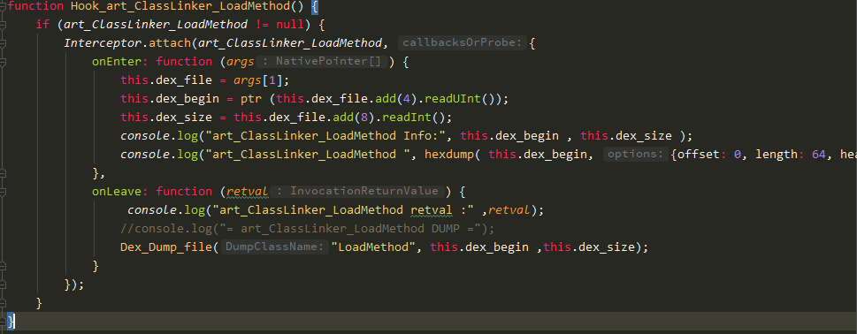Click the 'function' keyword on first line
This screenshot has height=334, width=857.
click(36, 7)
